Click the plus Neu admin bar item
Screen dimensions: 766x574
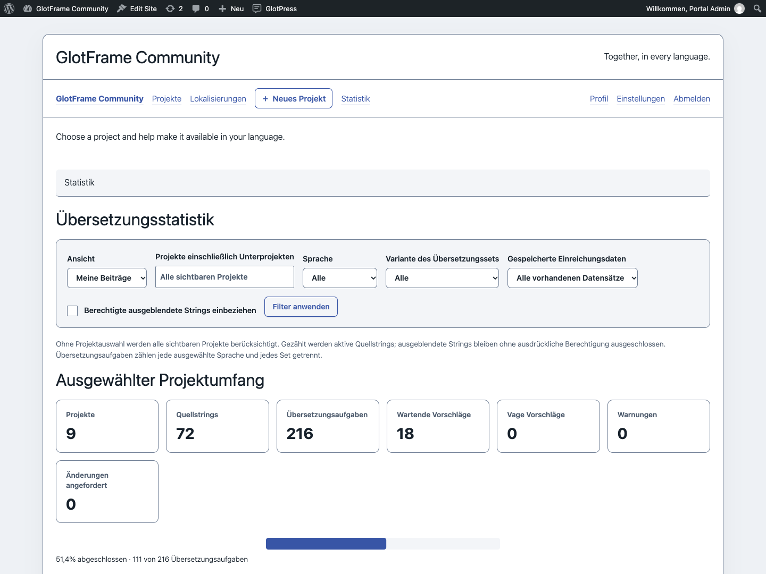231,9
